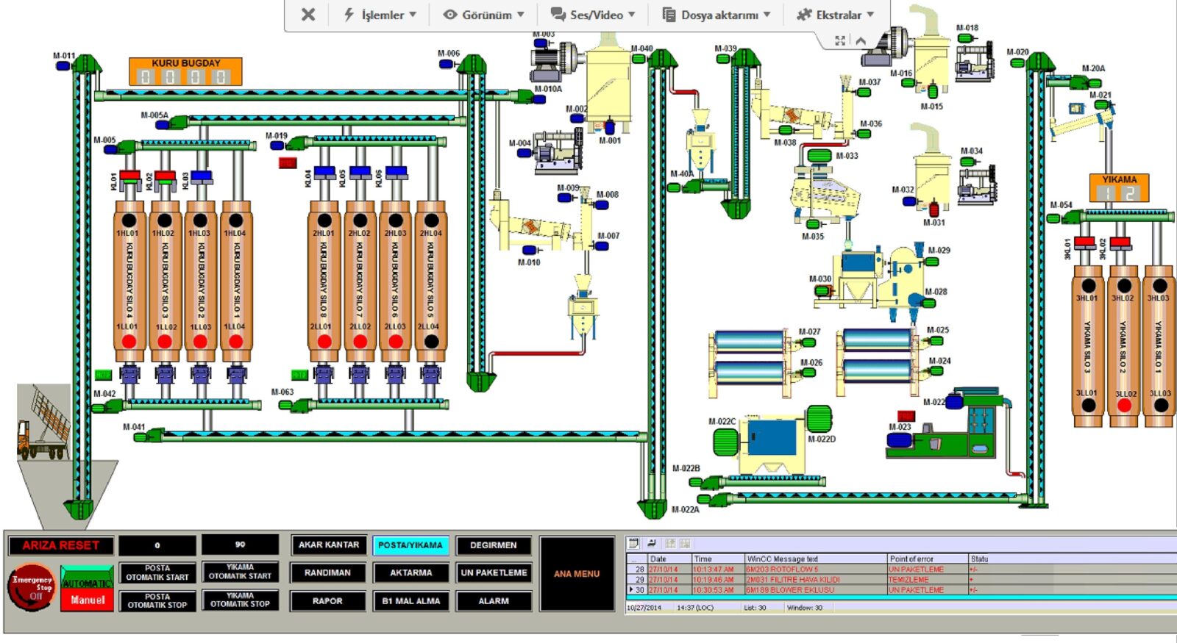Click the M-033 green motor icon

pyautogui.click(x=819, y=156)
